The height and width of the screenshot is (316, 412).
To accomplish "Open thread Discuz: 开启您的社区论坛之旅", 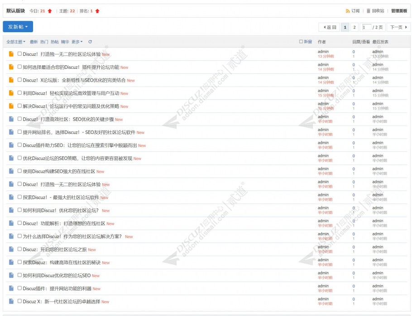I will tap(55, 249).
